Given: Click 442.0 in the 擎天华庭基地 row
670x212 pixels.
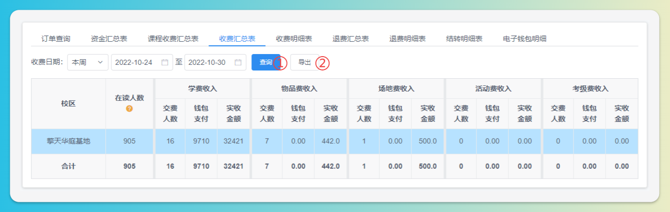Looking at the screenshot, I should click(330, 141).
